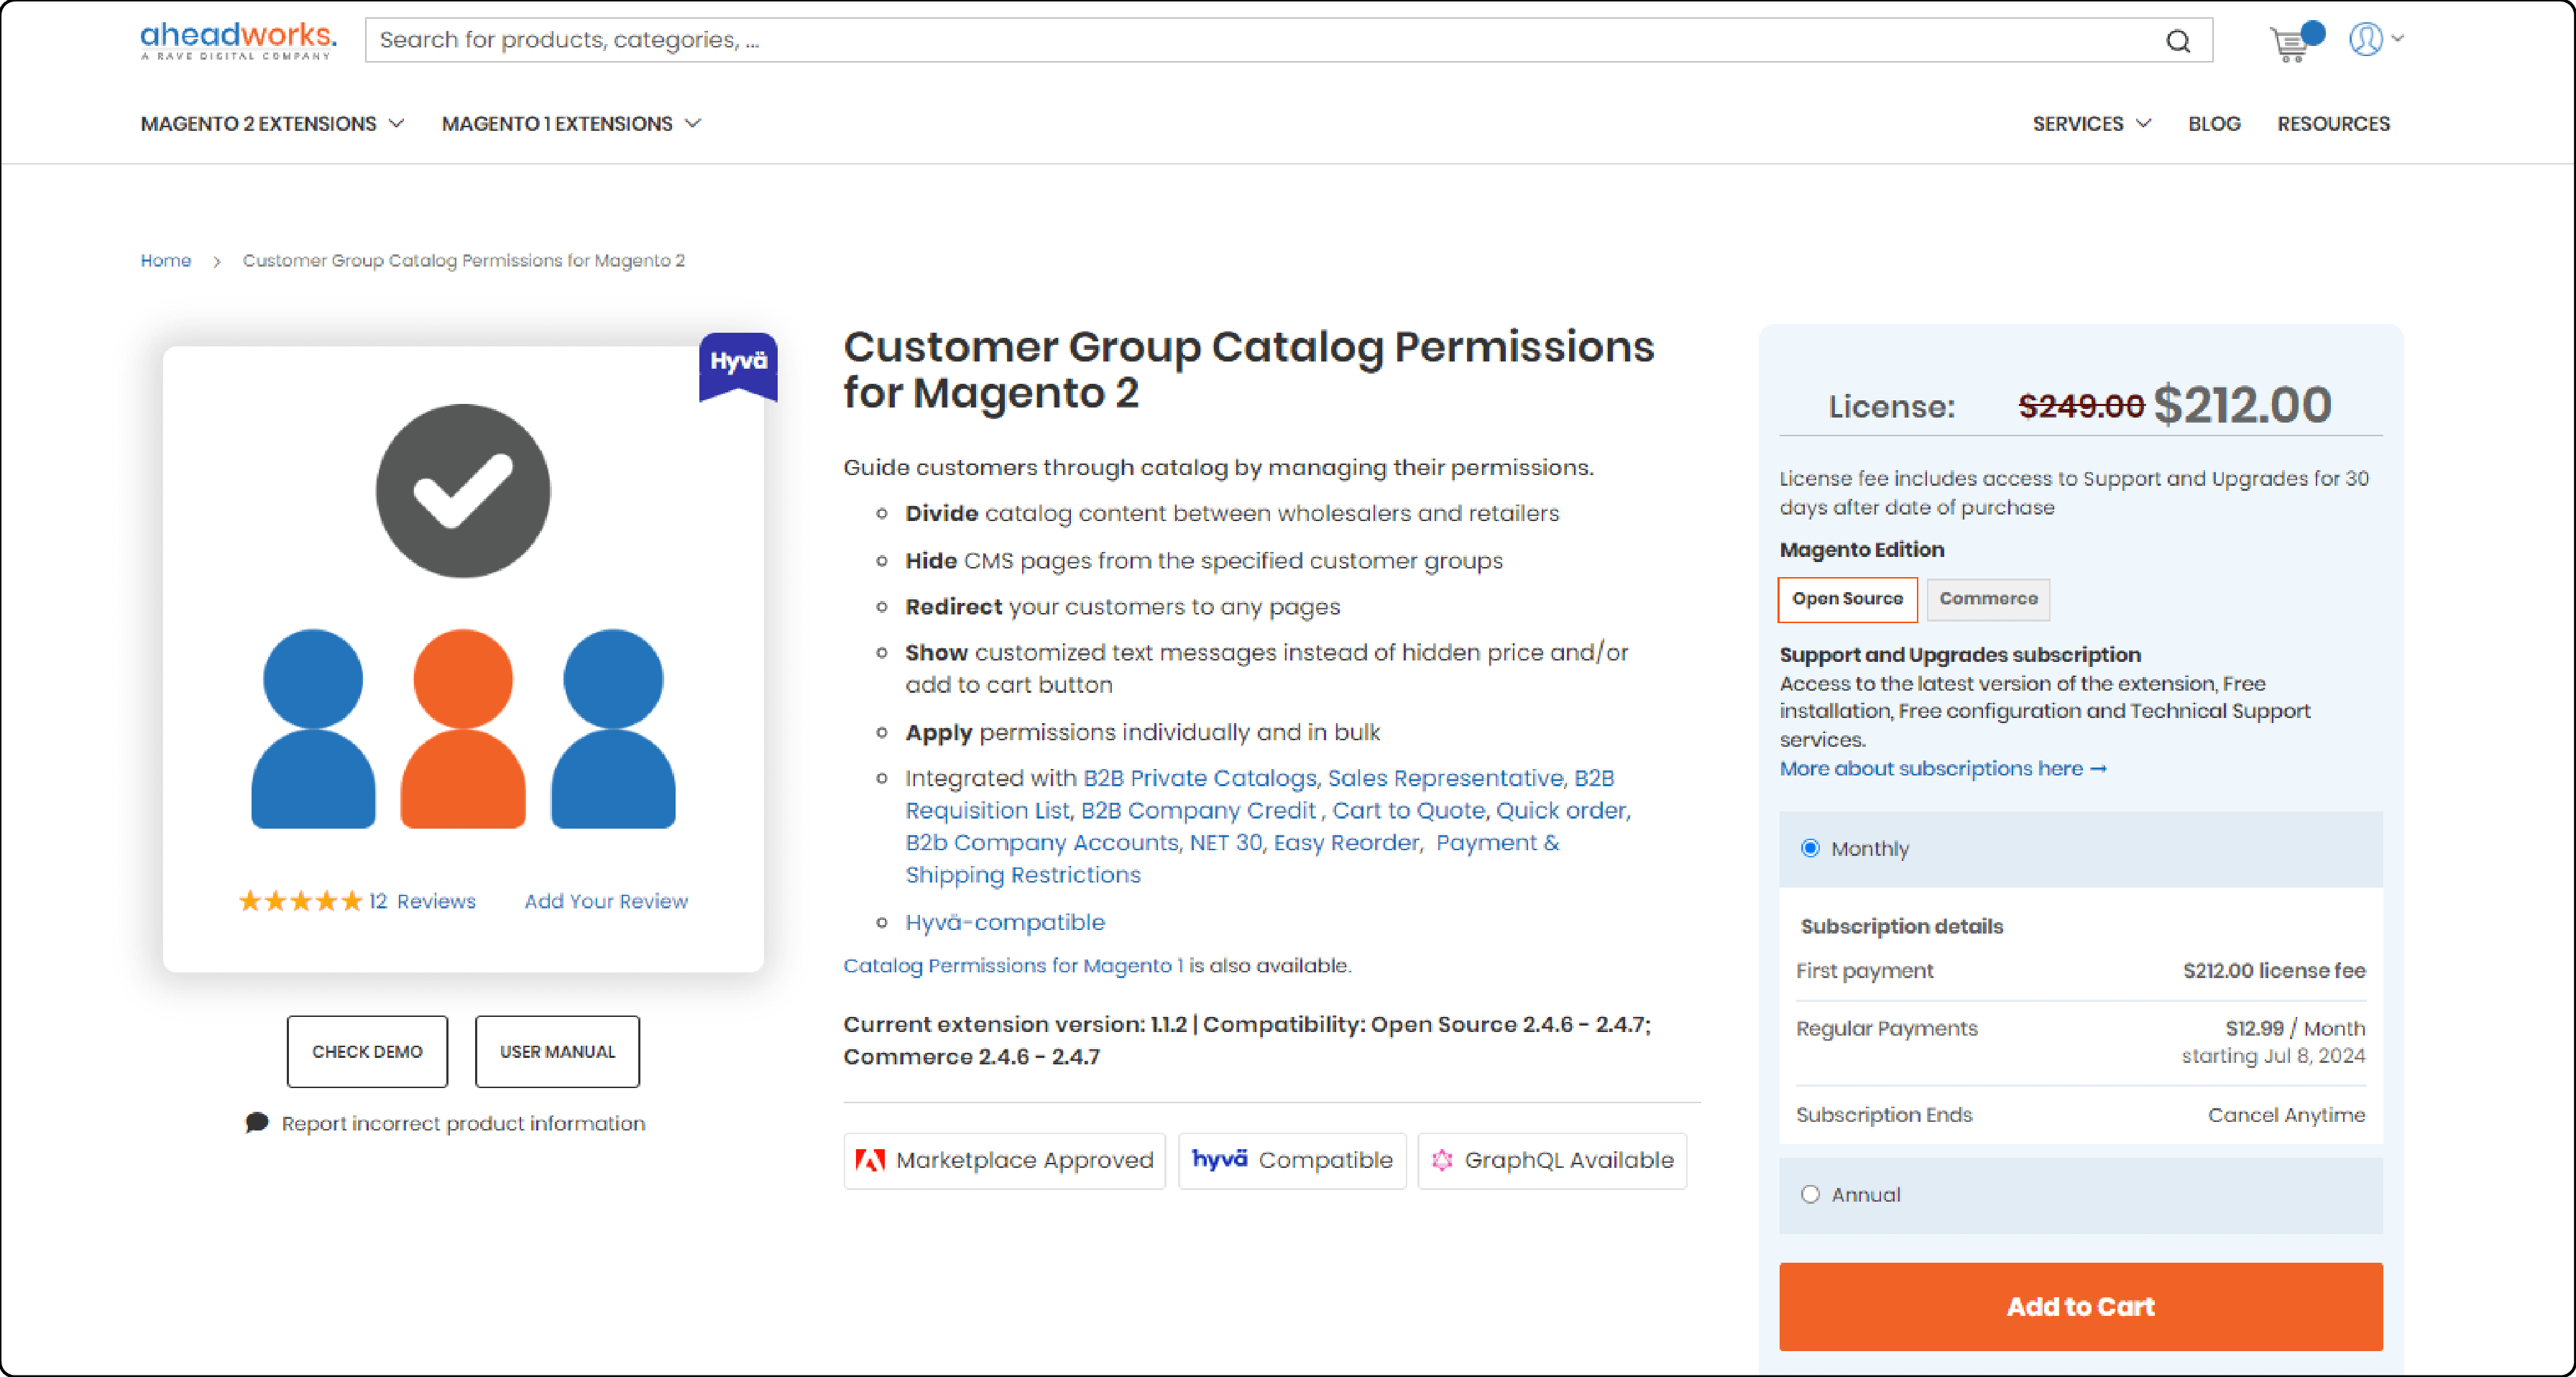This screenshot has width=2576, height=1377.
Task: Click Report incorrect product information
Action: 463,1123
